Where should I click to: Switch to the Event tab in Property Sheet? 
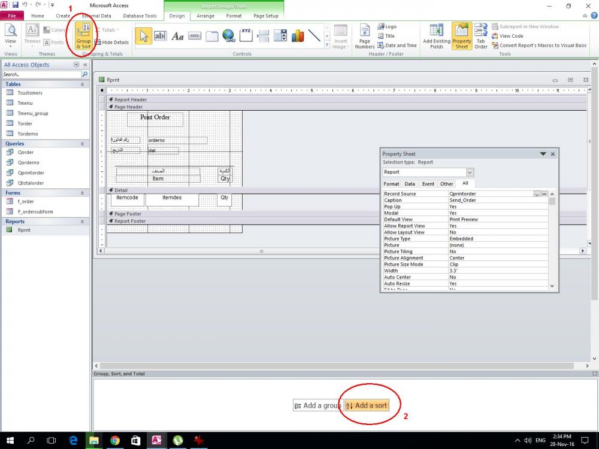point(428,184)
